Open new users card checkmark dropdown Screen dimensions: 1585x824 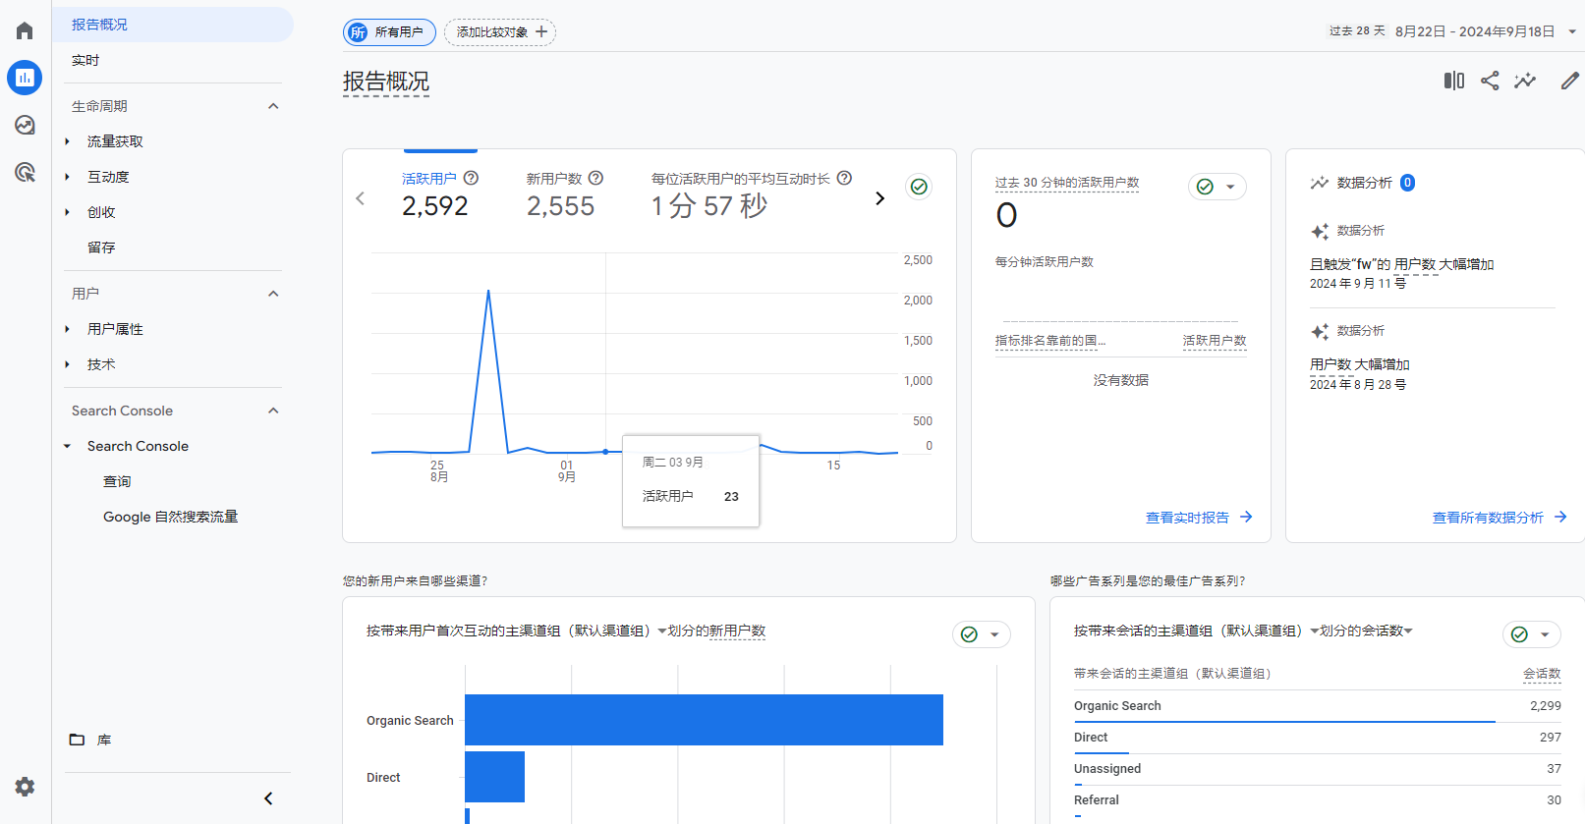982,634
